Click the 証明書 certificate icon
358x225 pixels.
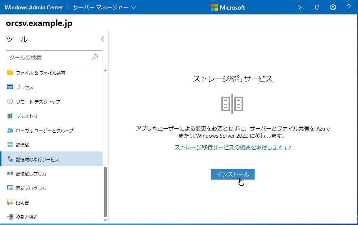(x=10, y=202)
